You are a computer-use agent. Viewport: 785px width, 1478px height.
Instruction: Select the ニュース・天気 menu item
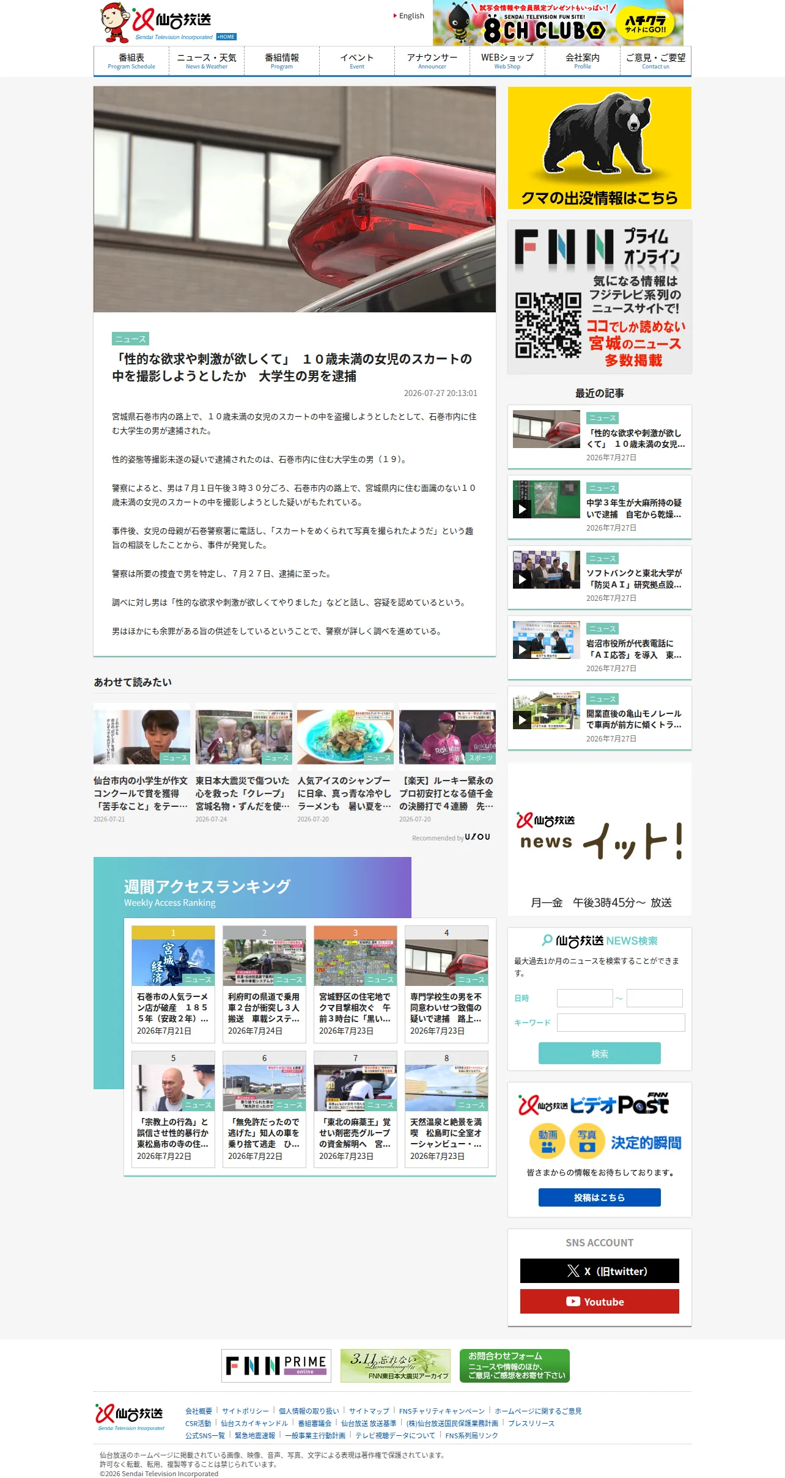(207, 61)
